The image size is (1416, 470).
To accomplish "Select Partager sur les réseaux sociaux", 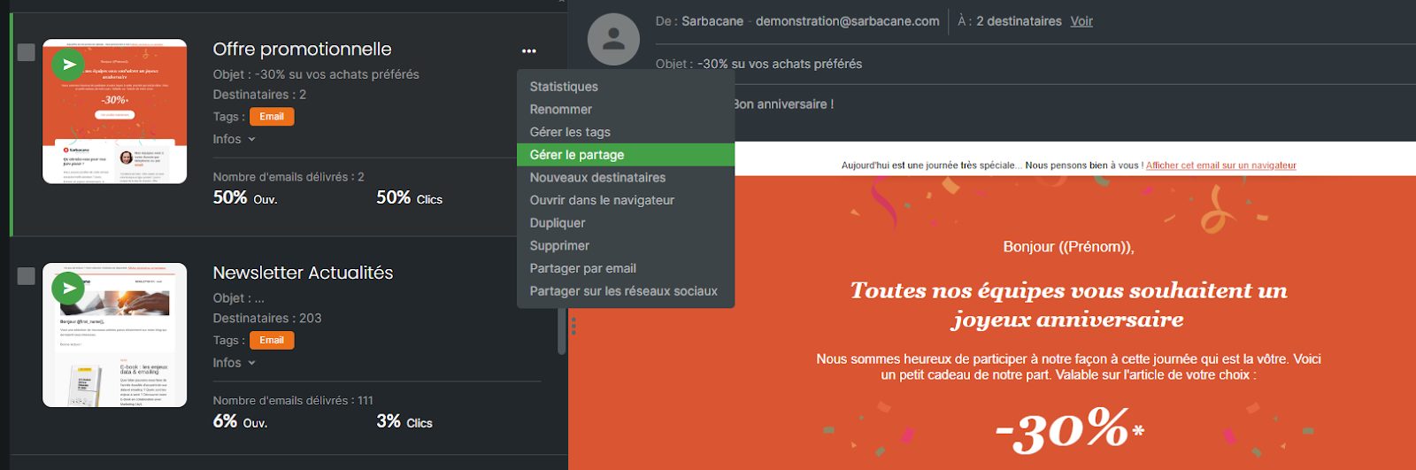I will coord(626,291).
